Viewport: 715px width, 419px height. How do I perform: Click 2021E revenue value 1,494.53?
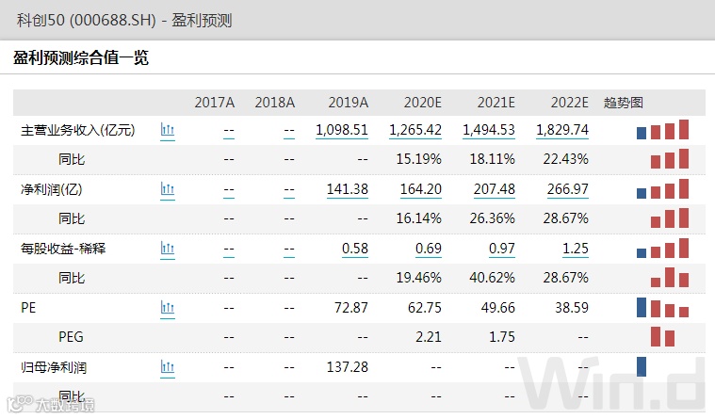tap(488, 130)
